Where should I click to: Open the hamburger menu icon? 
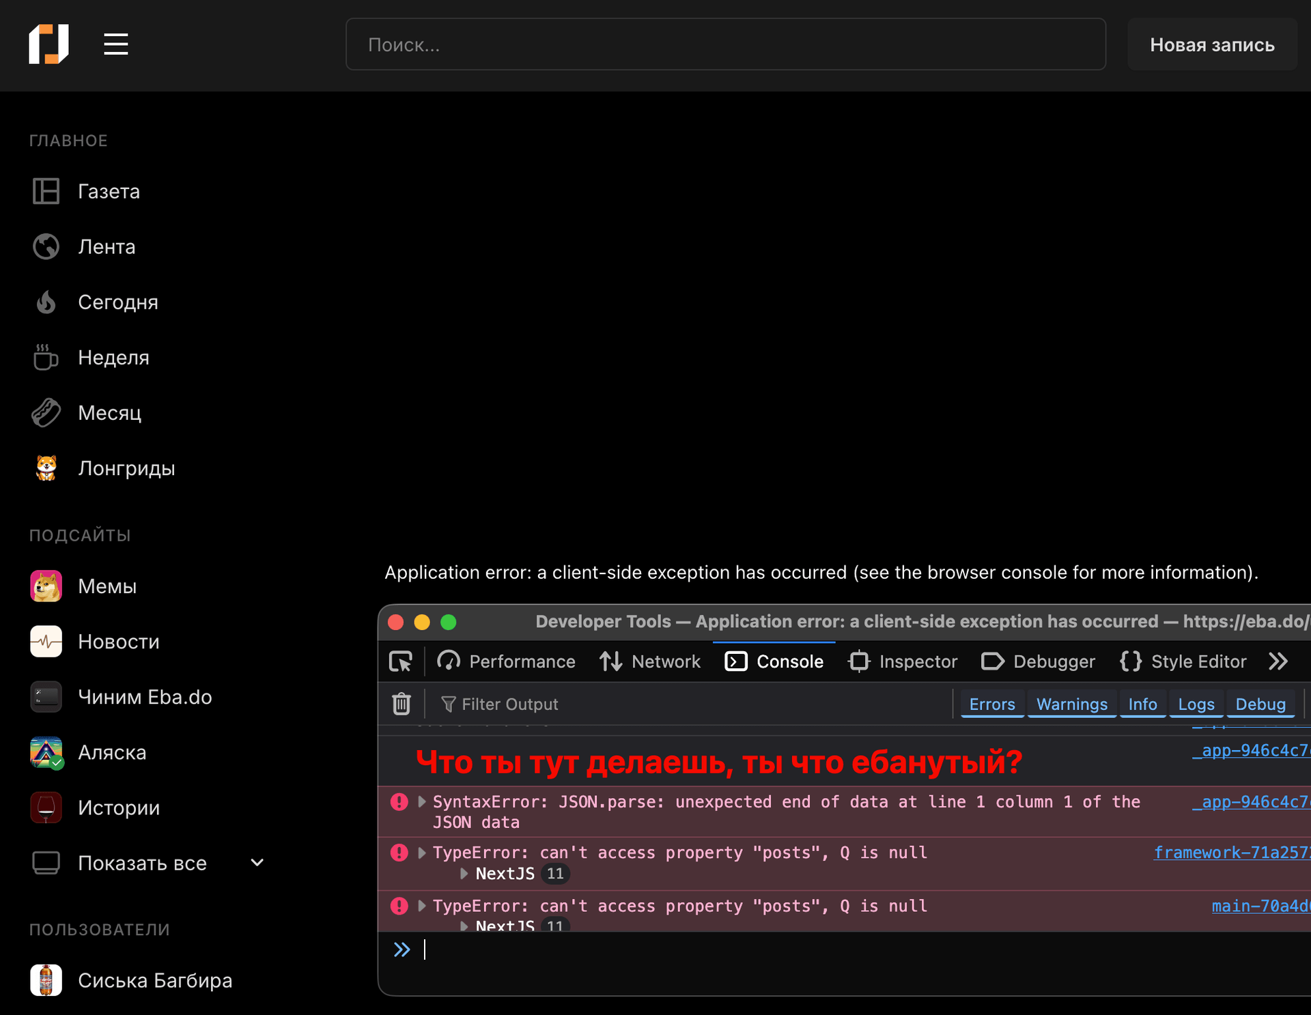pyautogui.click(x=115, y=44)
